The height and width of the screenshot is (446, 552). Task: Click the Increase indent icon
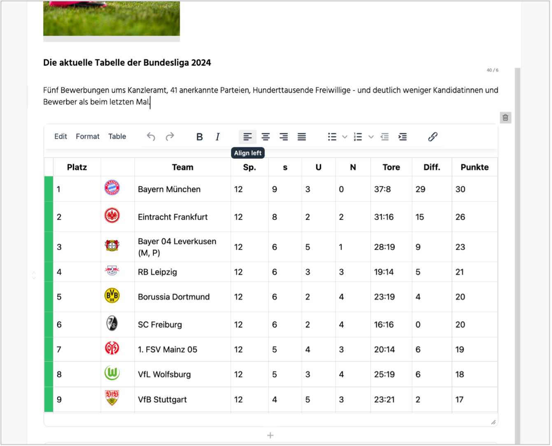[x=403, y=137]
